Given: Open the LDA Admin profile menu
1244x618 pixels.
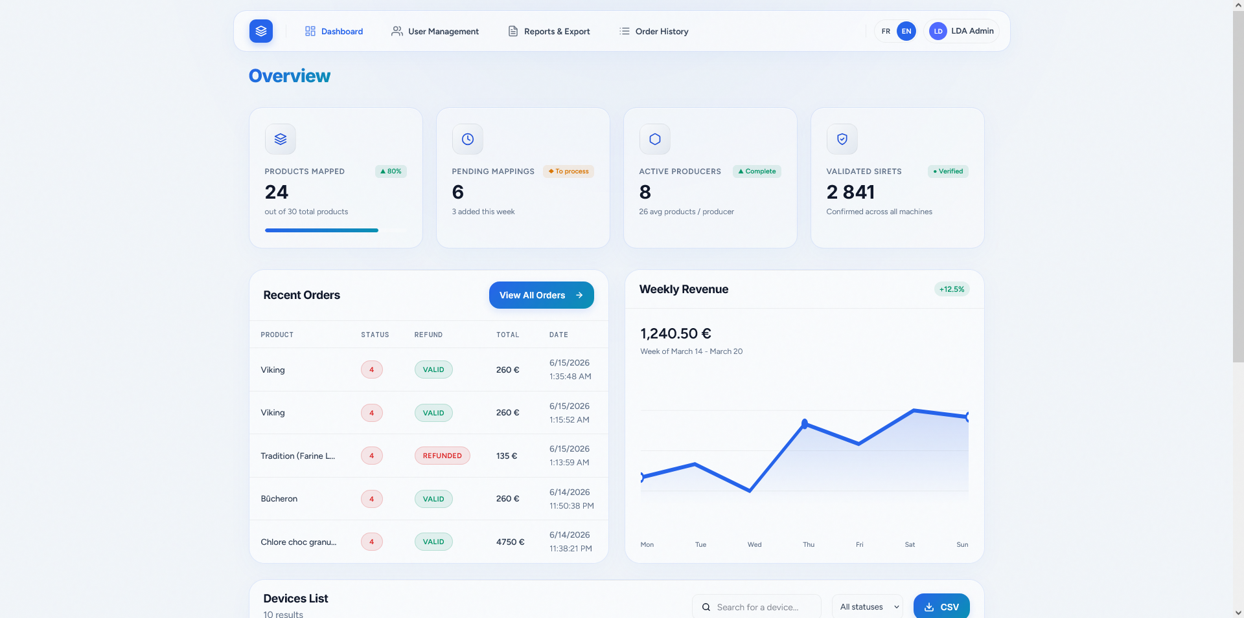Looking at the screenshot, I should pos(962,31).
